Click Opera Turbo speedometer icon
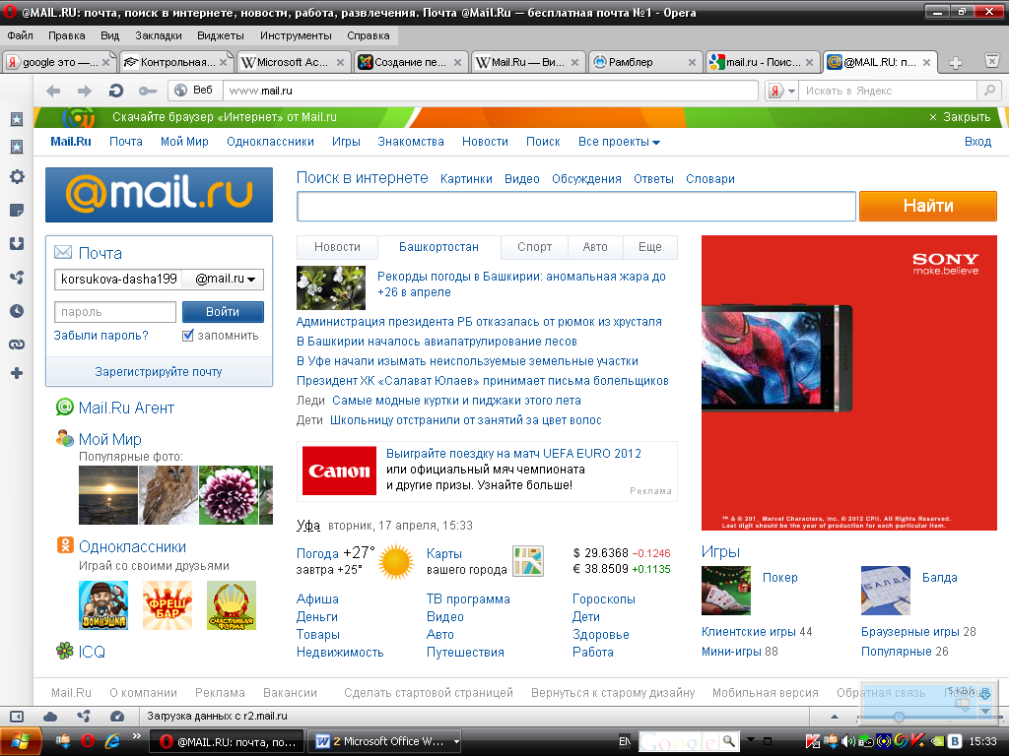The image size is (1009, 756). click(x=117, y=717)
